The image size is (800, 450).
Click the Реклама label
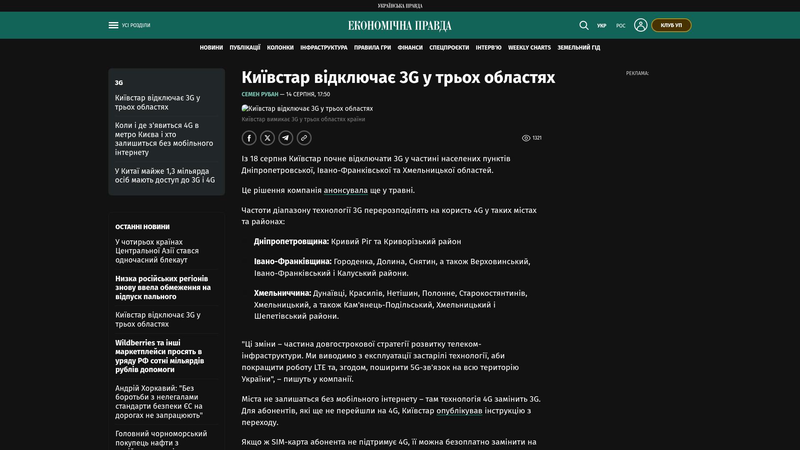click(x=637, y=73)
